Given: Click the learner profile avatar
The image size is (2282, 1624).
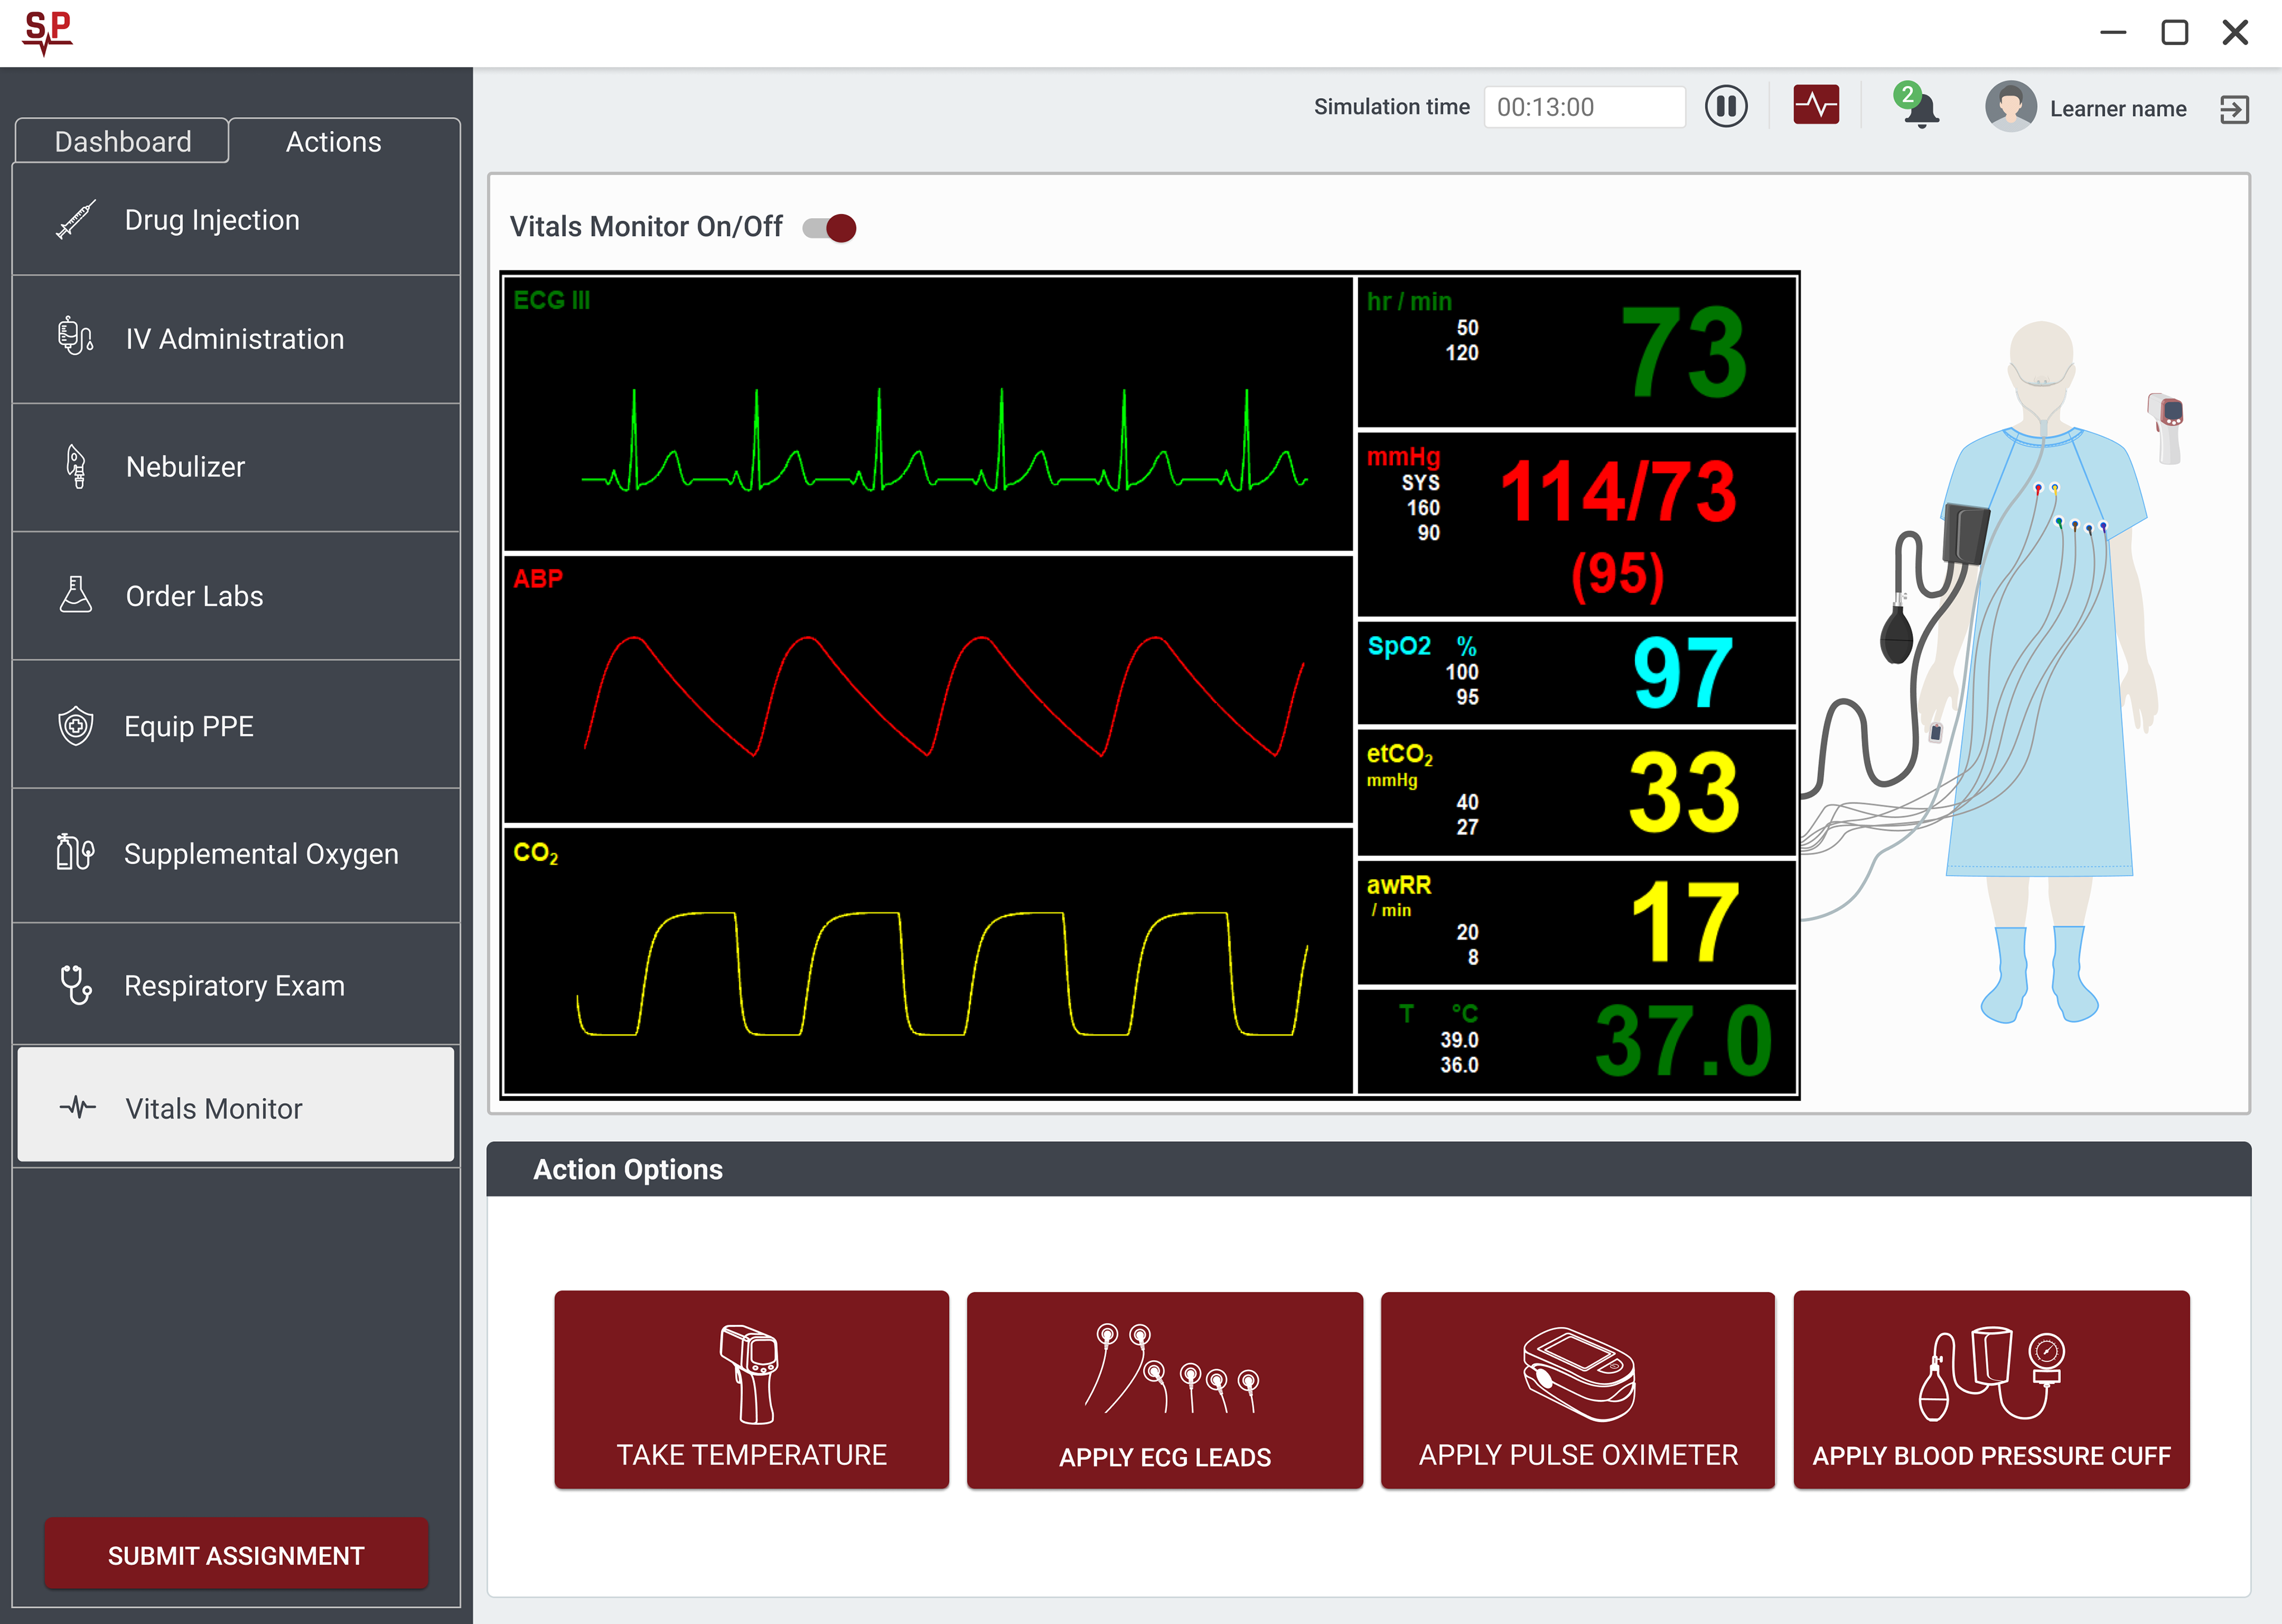Looking at the screenshot, I should point(2010,107).
